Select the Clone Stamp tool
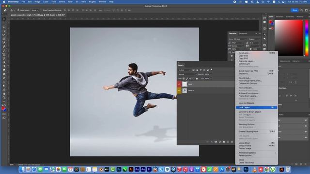Image resolution: width=310 pixels, height=174 pixels. coord(4,55)
